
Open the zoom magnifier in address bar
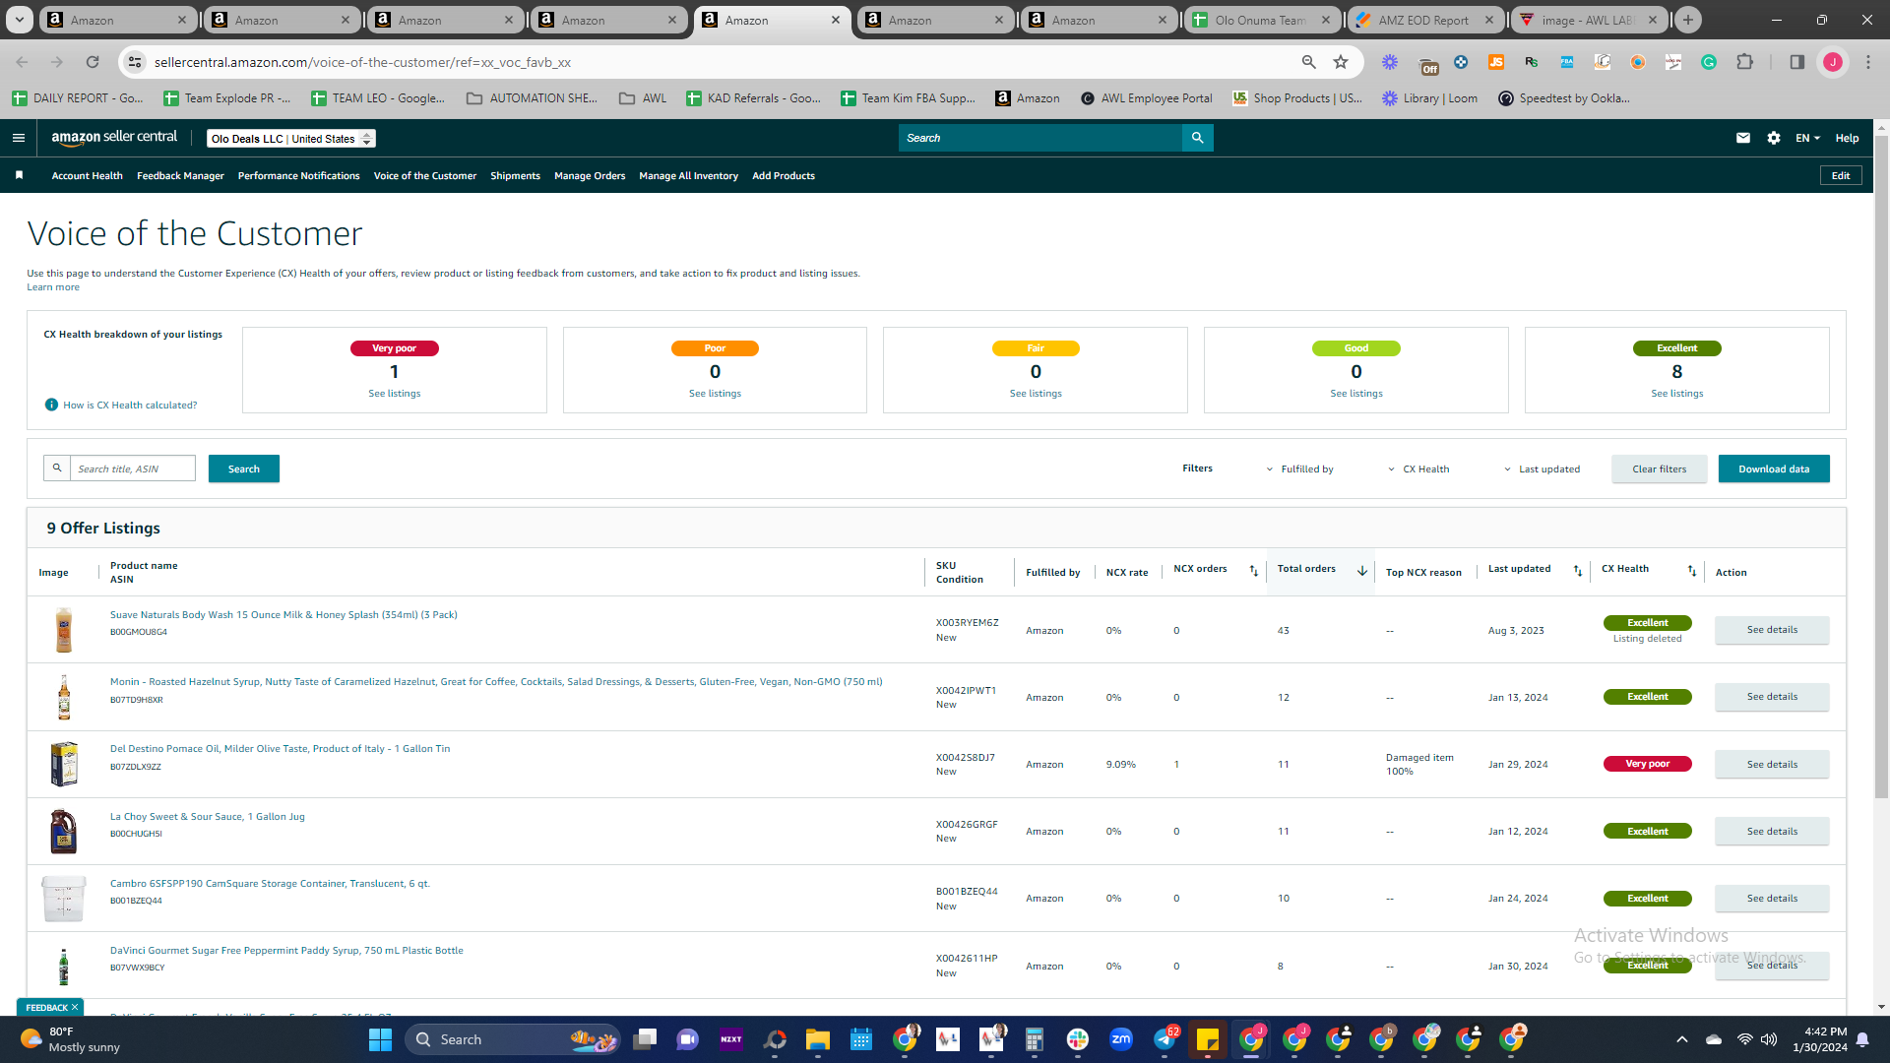pos(1308,62)
